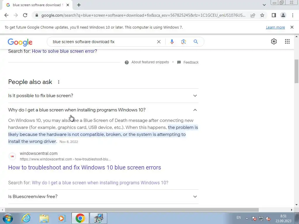The height and width of the screenshot is (224, 299).
Task: Collapse Why do I get a blue screen question
Action: [x=103, y=110]
